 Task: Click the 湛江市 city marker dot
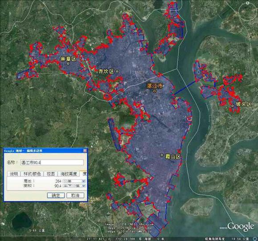click(x=154, y=91)
